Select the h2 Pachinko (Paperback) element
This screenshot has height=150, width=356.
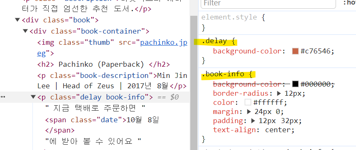tap(103, 64)
